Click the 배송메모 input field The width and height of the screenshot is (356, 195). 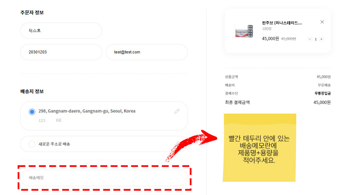(x=104, y=178)
